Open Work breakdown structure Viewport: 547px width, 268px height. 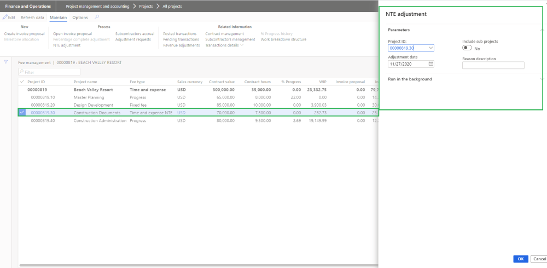(283, 39)
